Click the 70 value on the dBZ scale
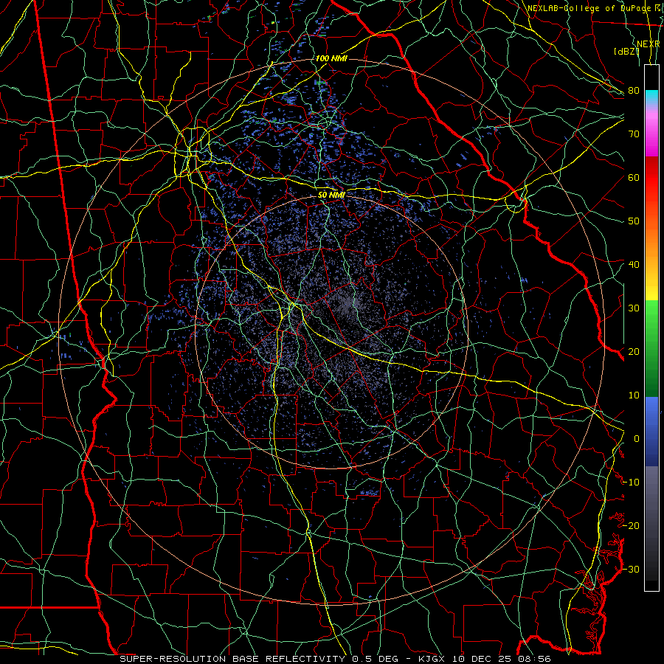Screen dimensions: 664x664 [634, 134]
